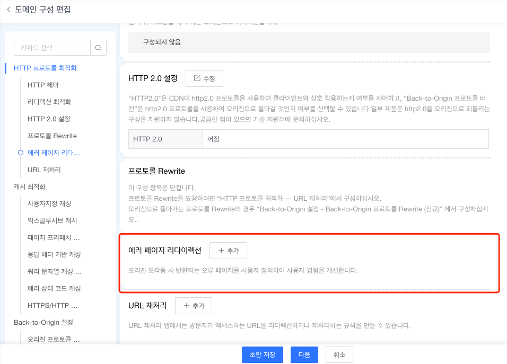The image size is (507, 364).
Task: Click the 초안 저장 button to save draft
Action: tap(262, 355)
